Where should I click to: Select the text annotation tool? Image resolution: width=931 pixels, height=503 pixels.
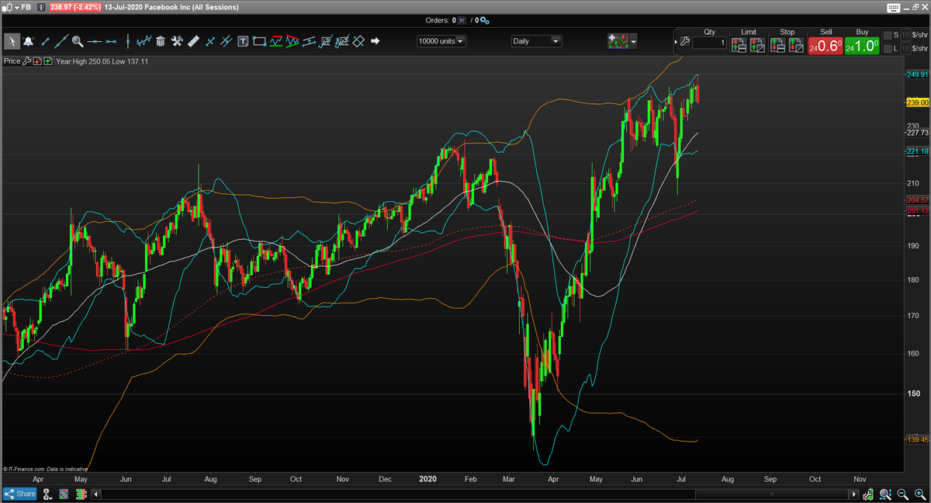pyautogui.click(x=243, y=41)
